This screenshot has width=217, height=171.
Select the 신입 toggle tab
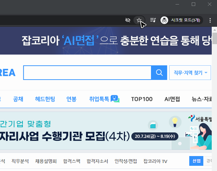point(196,161)
